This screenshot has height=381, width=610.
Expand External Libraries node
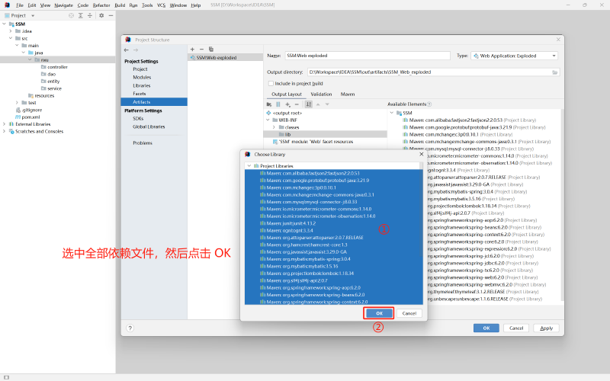(5, 124)
